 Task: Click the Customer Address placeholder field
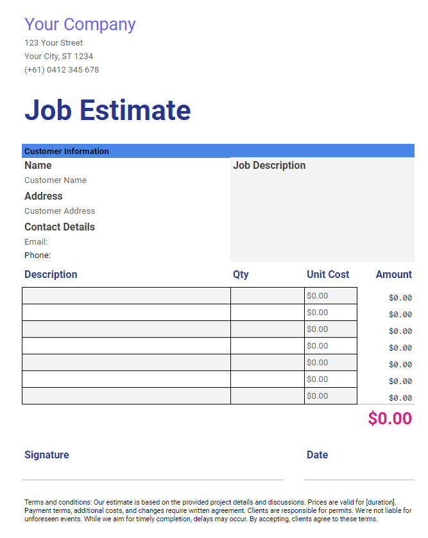[59, 211]
